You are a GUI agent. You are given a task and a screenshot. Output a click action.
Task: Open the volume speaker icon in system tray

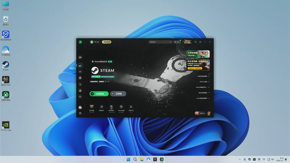(x=273, y=159)
